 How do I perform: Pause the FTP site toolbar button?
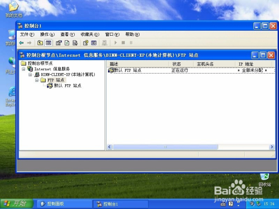(131, 43)
